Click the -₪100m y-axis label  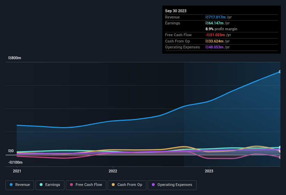15,162
